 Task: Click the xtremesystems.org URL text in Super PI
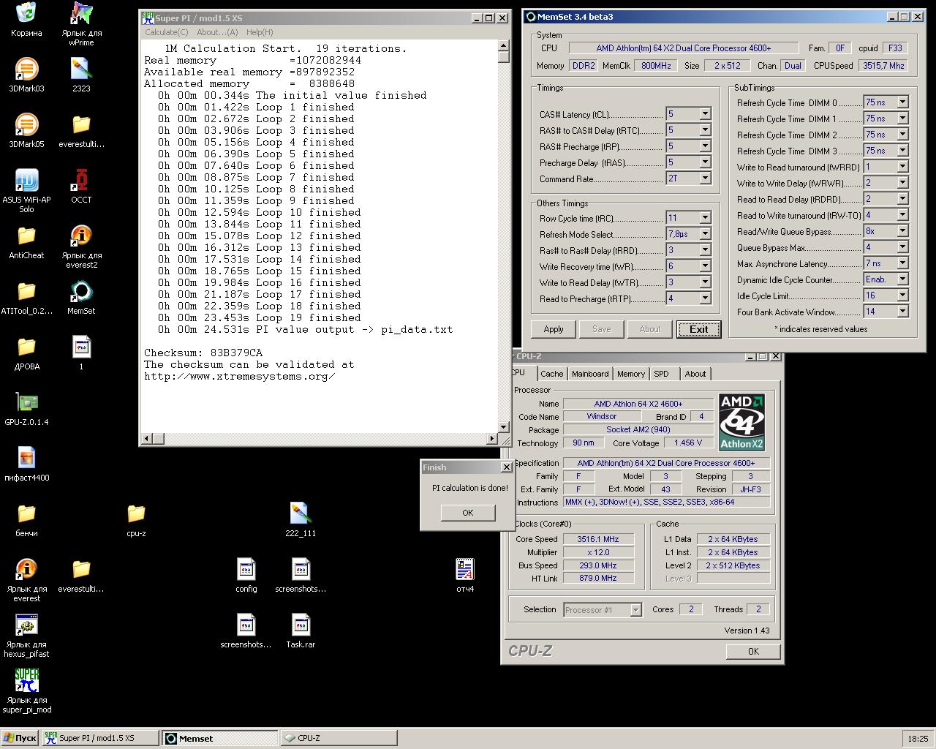click(239, 376)
